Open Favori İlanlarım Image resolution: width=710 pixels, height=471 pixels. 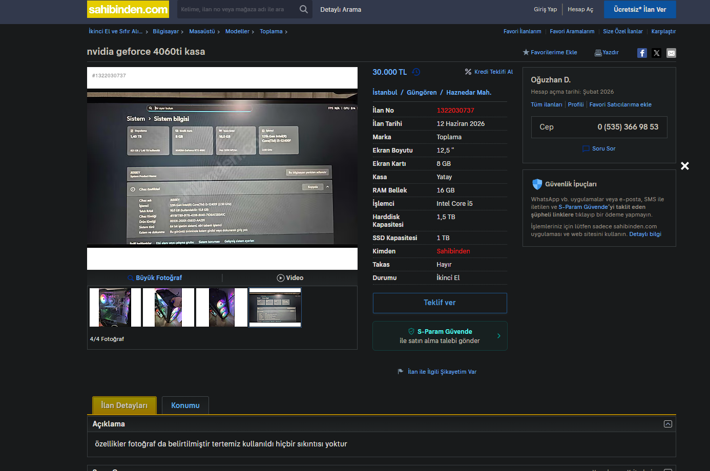point(522,31)
